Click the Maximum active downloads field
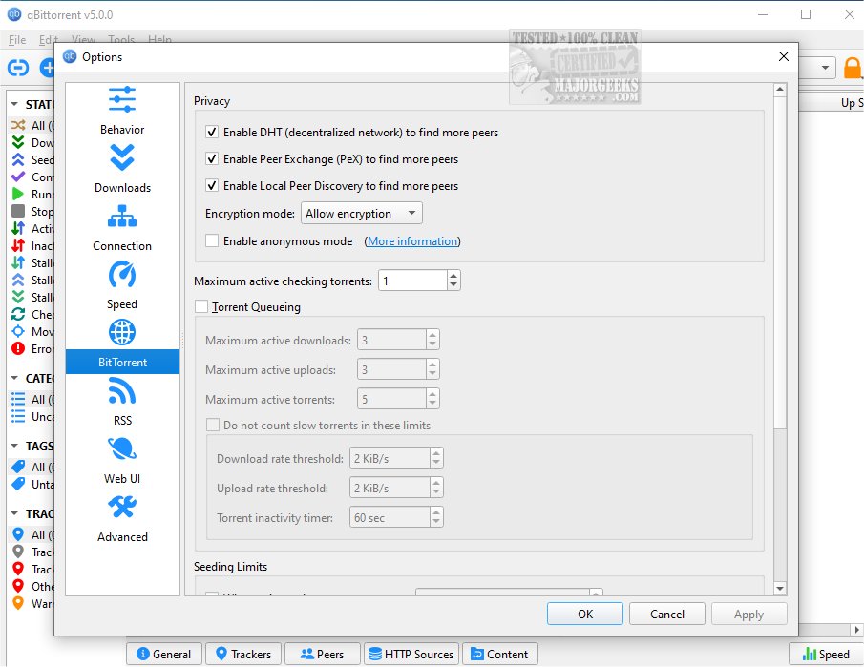 point(391,340)
